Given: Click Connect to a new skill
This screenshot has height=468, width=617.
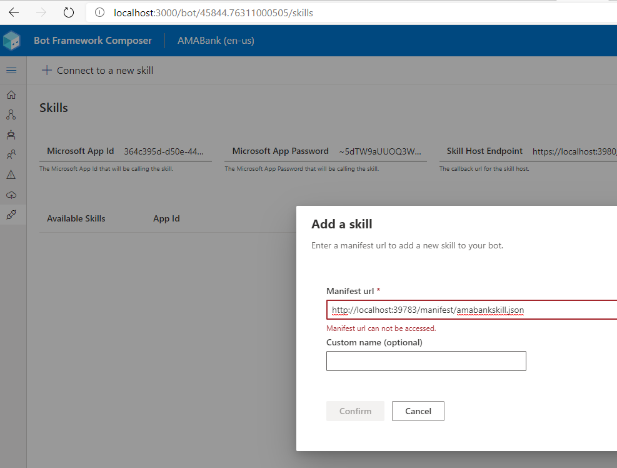Looking at the screenshot, I should pos(105,71).
